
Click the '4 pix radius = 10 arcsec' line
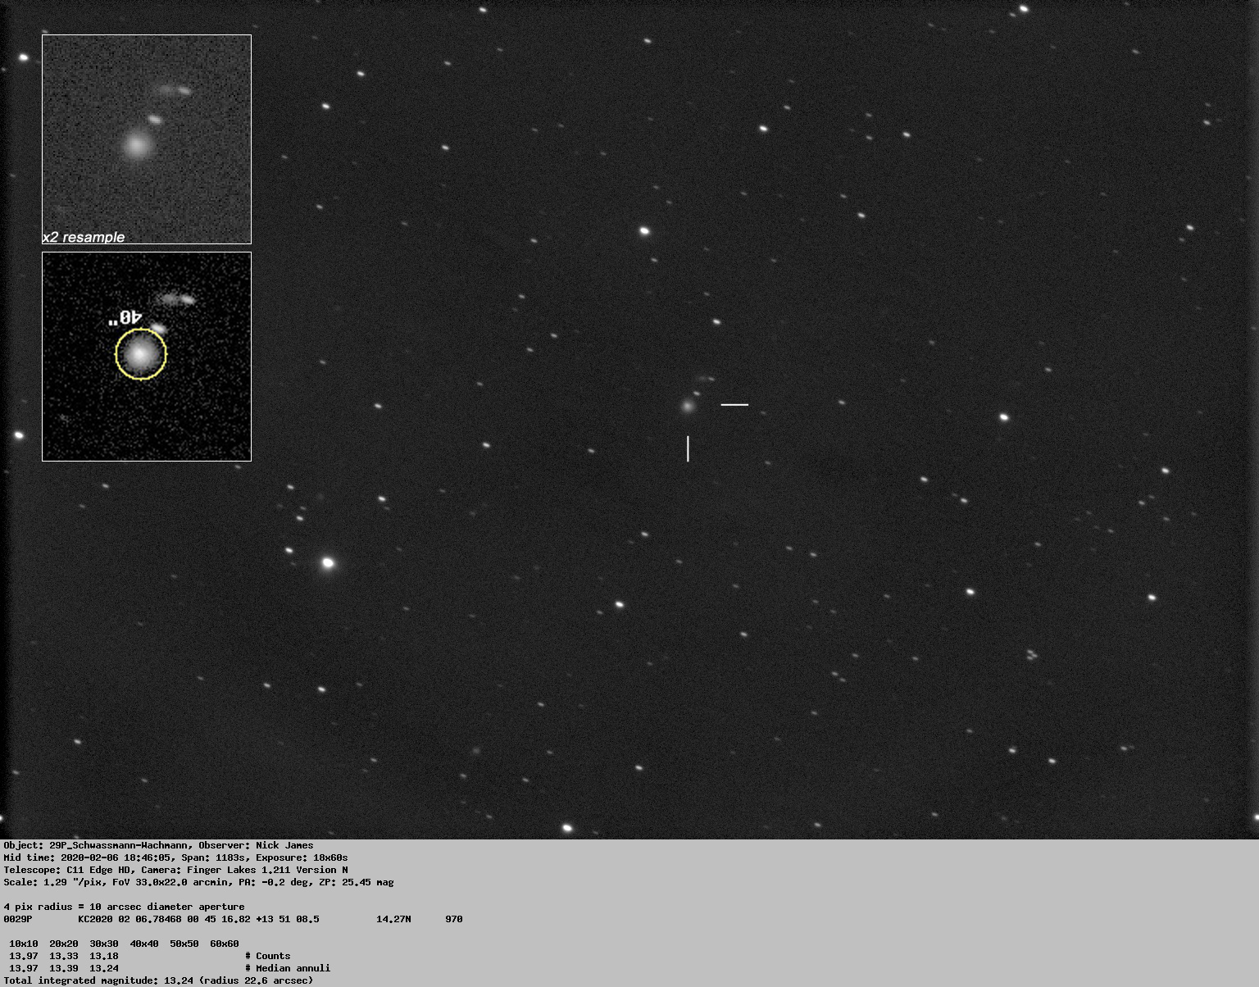[125, 907]
